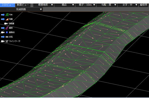
Task: Enable the 基準点 switch
Action: point(3,32)
